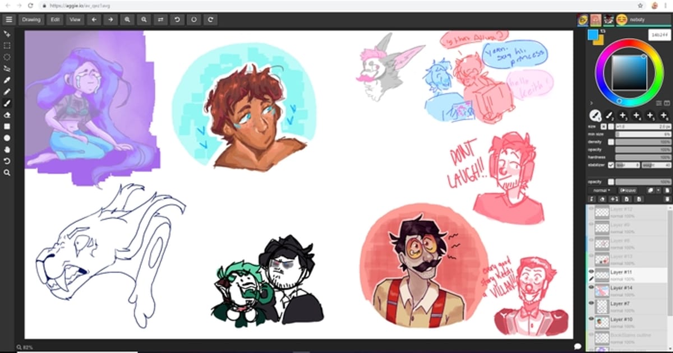Click the leave button in layers panel
Image resolution: width=673 pixels, height=353 pixels.
tap(628, 191)
